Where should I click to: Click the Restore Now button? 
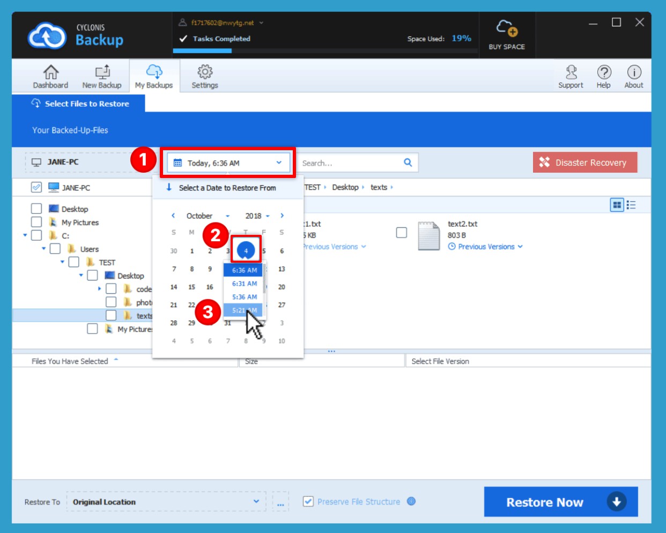tap(560, 502)
